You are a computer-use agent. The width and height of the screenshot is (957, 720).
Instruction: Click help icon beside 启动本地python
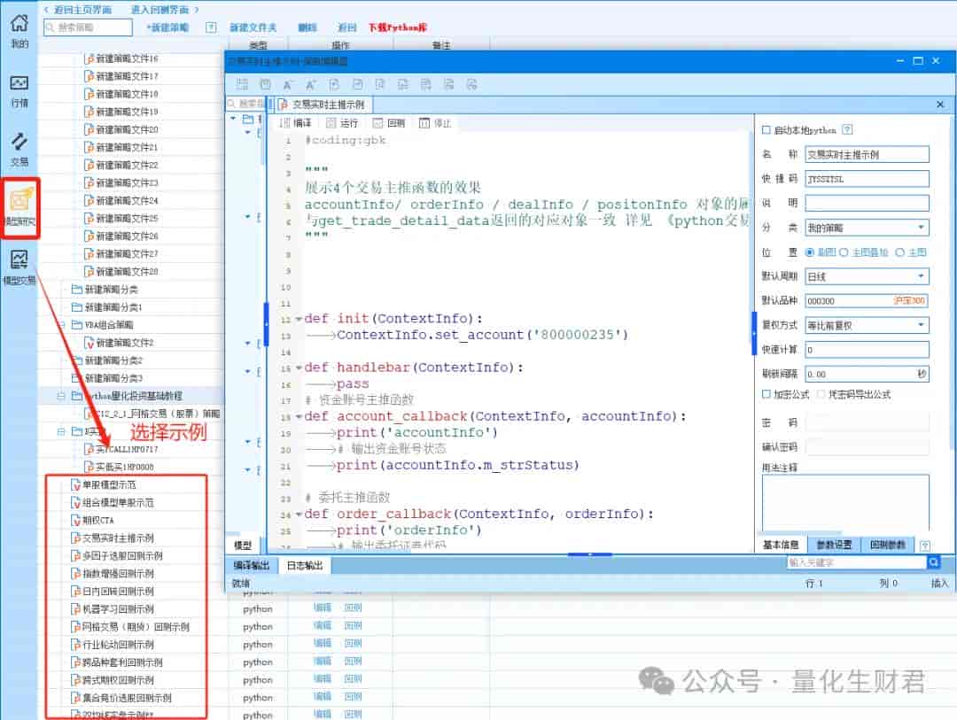click(847, 129)
